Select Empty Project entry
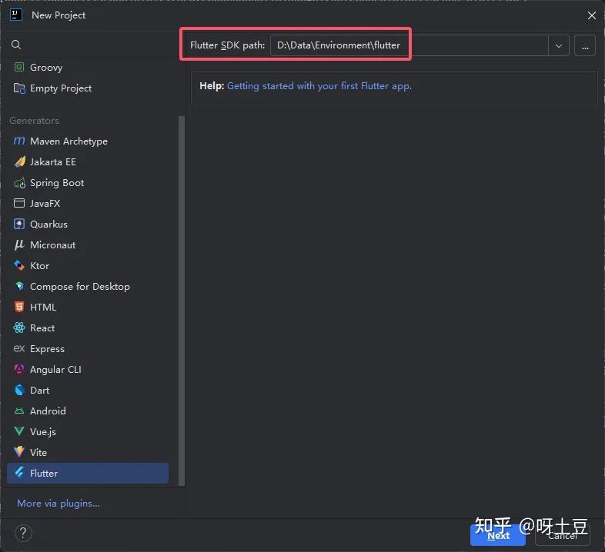 pyautogui.click(x=88, y=88)
